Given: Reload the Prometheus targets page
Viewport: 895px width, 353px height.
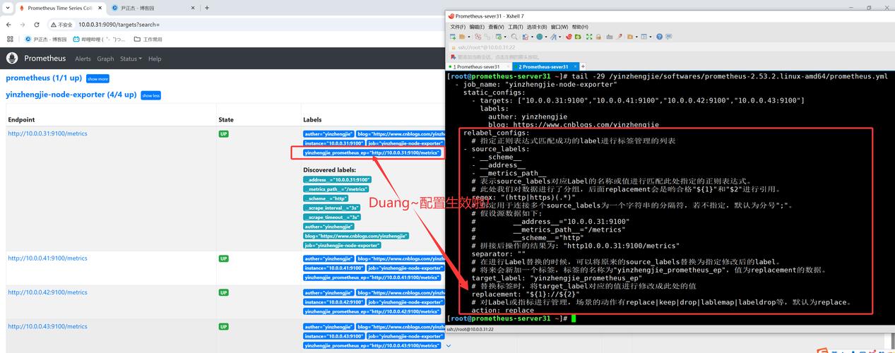Looking at the screenshot, I should click(37, 25).
